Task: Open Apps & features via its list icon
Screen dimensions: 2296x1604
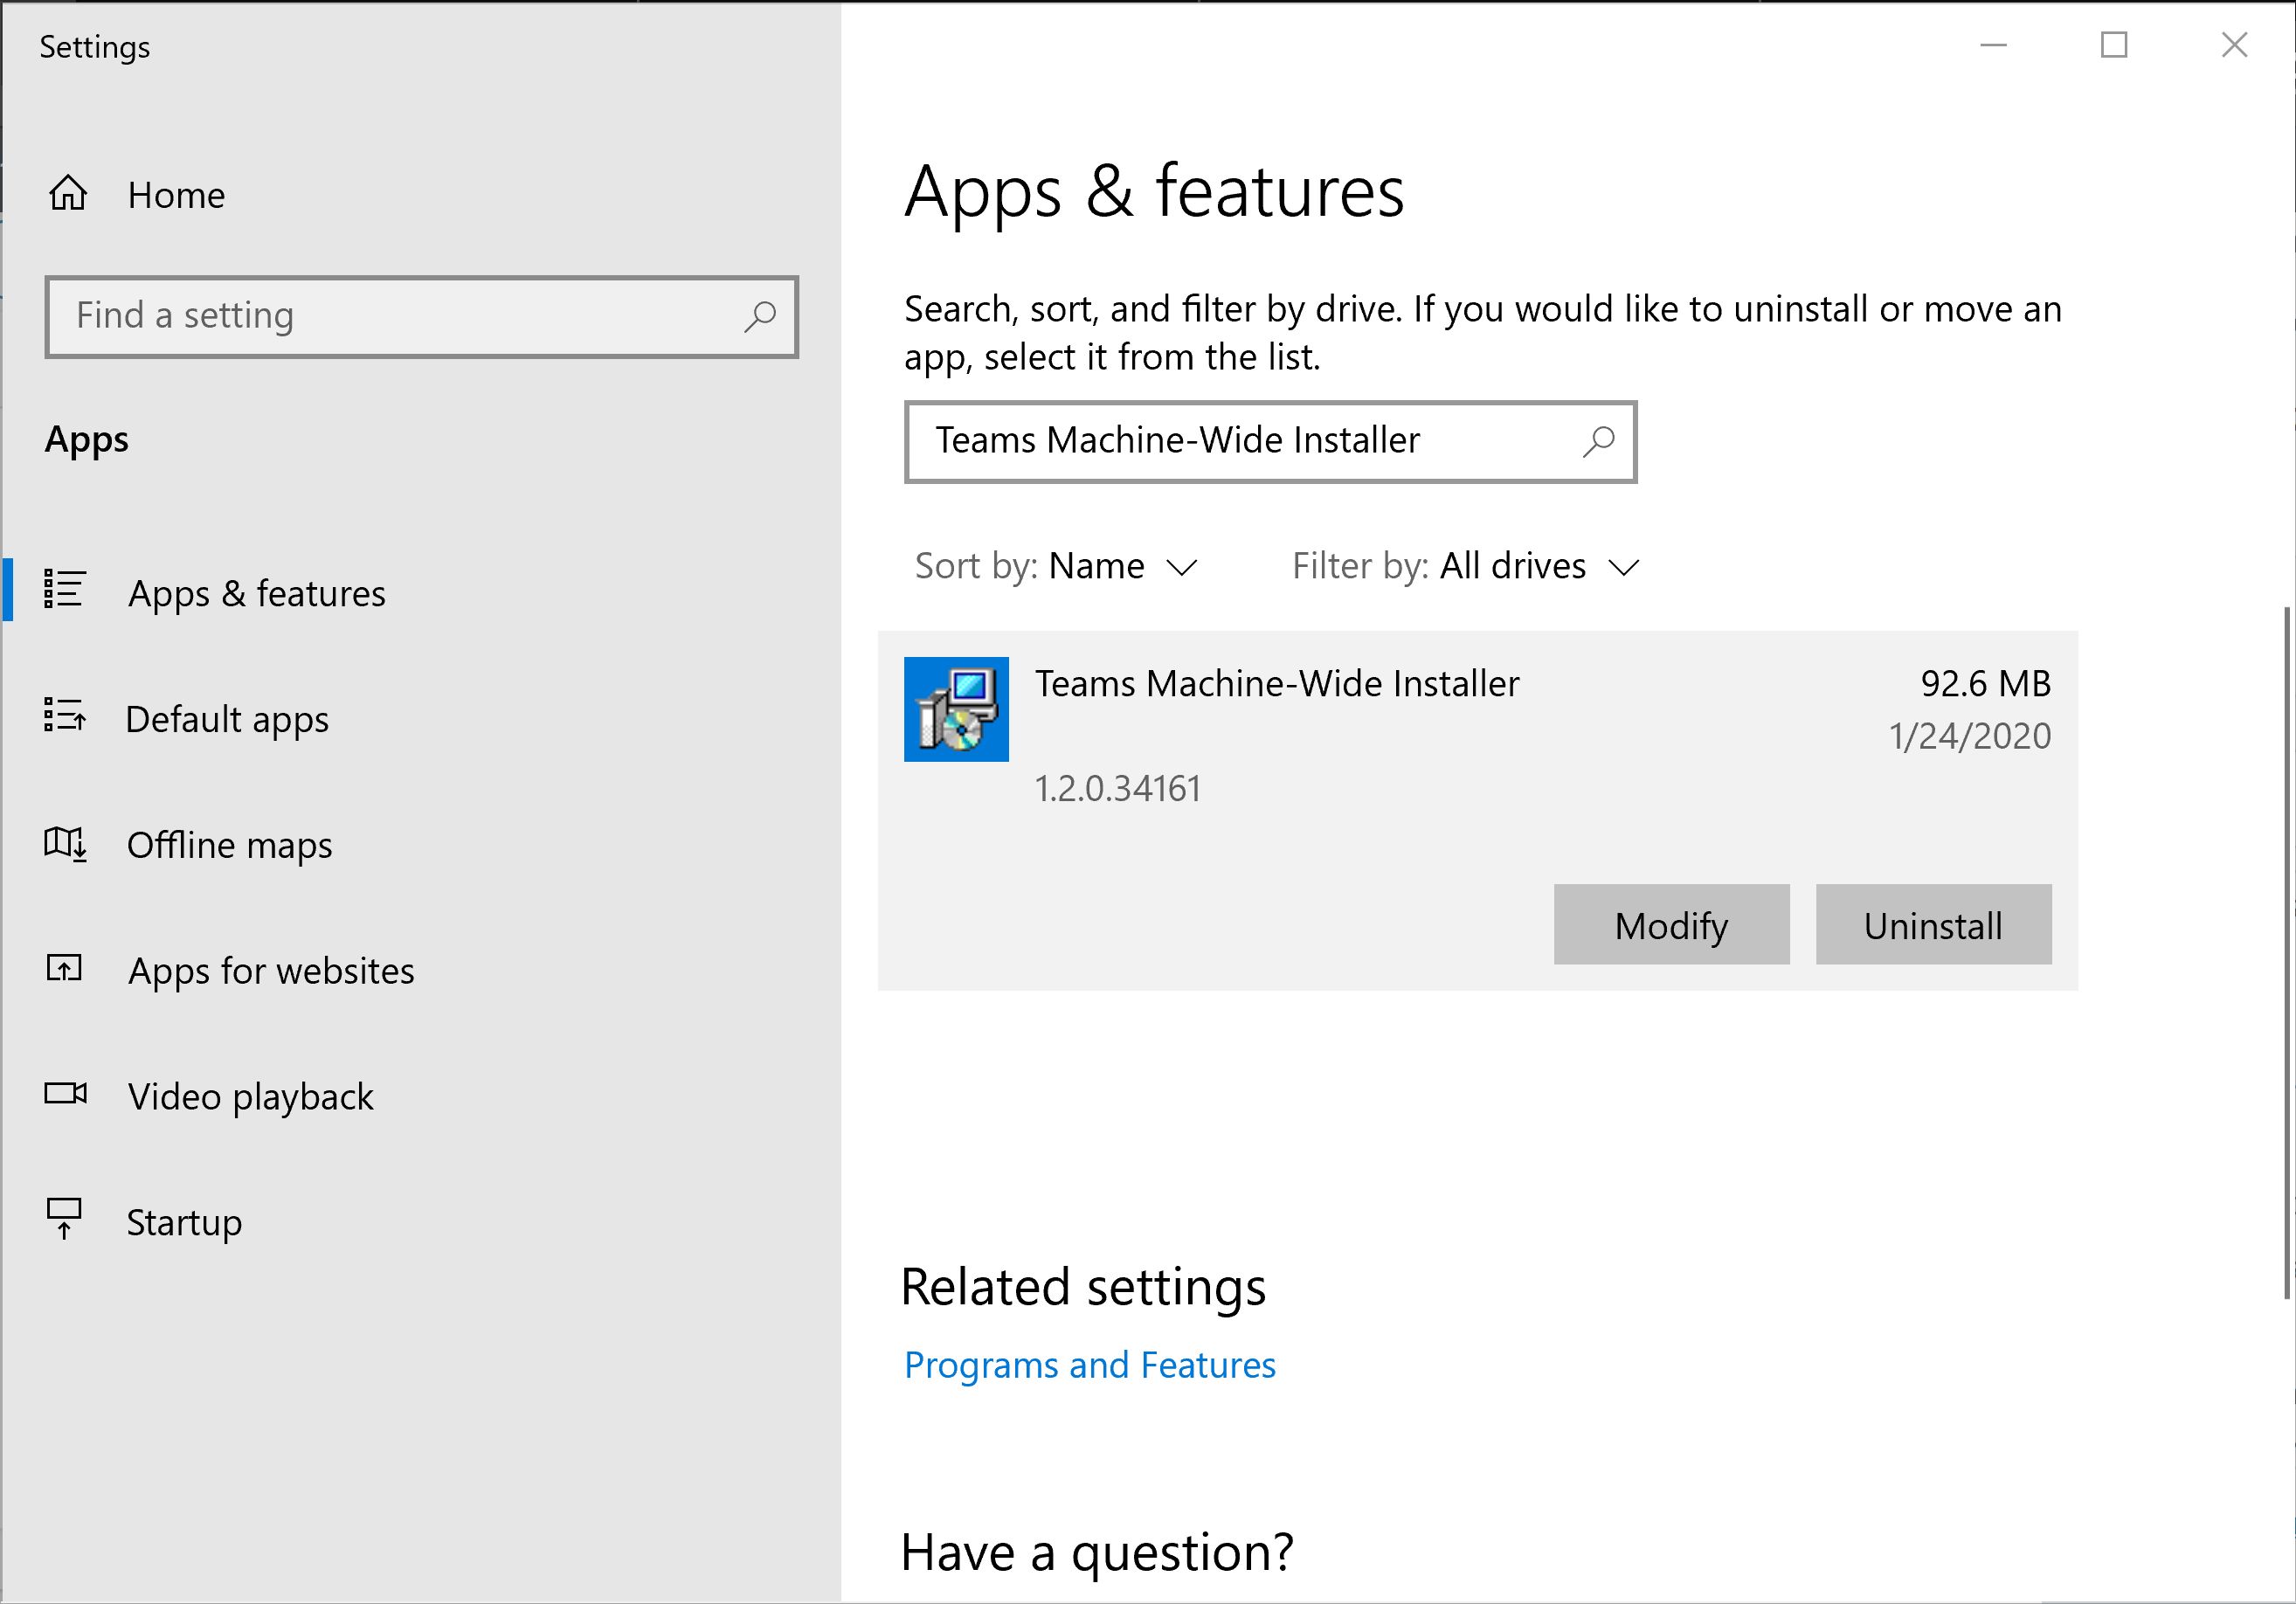Action: pyautogui.click(x=65, y=592)
